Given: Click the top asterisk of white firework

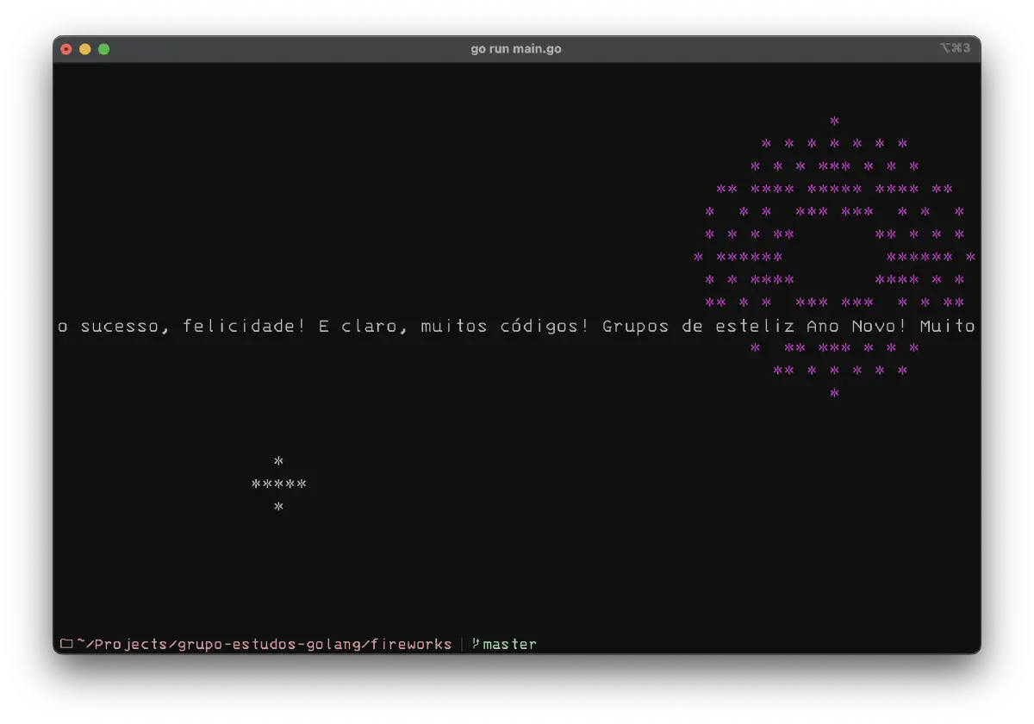Looking at the screenshot, I should [278, 462].
